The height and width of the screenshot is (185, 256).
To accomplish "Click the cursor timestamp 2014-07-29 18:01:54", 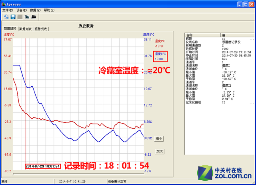I will 43,166.
